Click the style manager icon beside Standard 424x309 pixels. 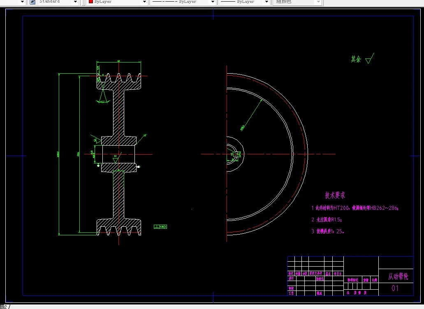(x=32, y=2)
